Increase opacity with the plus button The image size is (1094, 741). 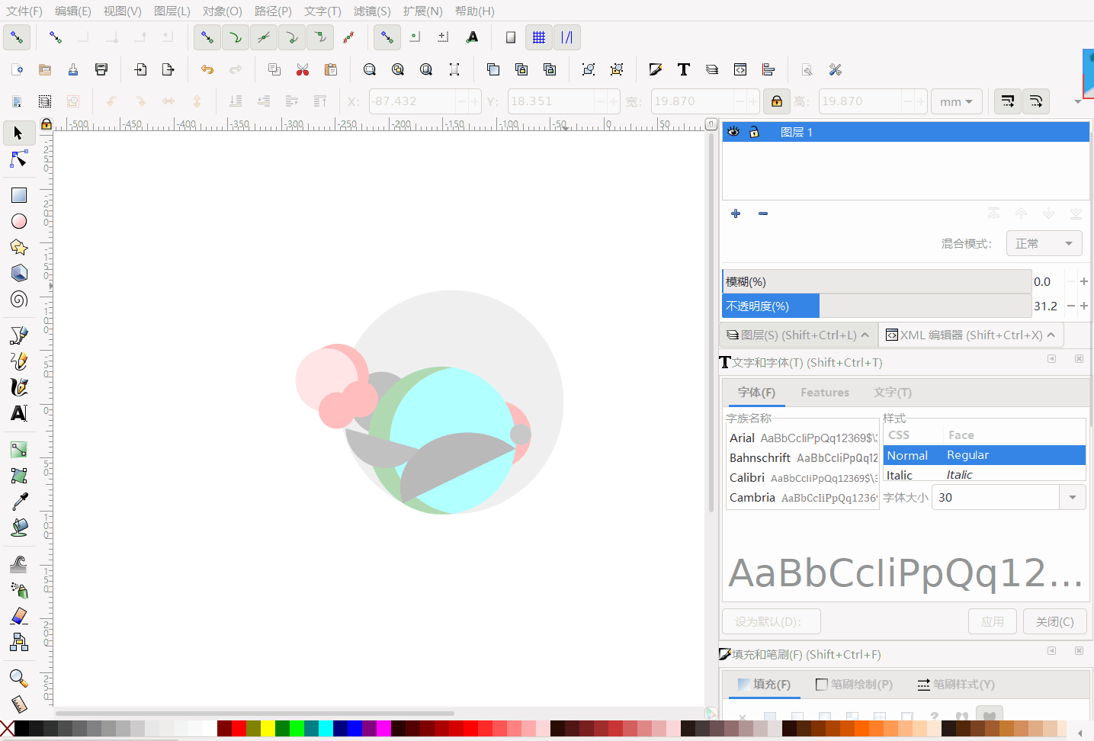(1084, 306)
